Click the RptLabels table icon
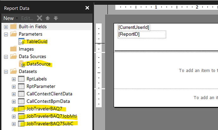218x130 pixels. point(21,79)
